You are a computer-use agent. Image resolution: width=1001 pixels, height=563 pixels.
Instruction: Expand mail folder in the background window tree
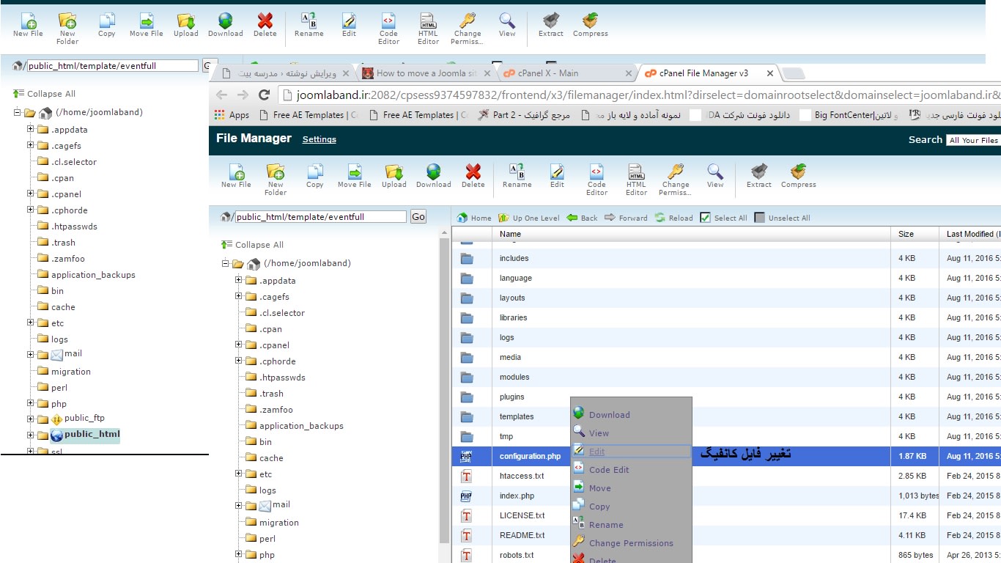pyautogui.click(x=31, y=355)
